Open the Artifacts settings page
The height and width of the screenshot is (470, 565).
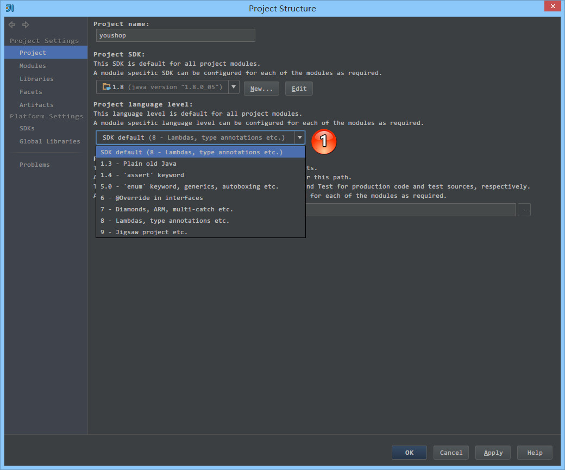tap(36, 105)
